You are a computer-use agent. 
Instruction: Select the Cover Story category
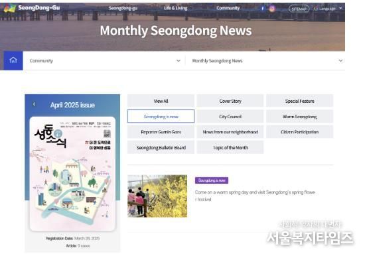point(230,101)
